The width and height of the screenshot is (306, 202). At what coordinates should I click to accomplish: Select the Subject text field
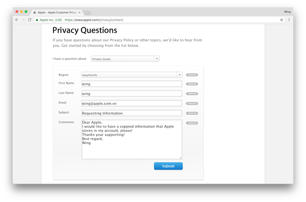(x=132, y=113)
